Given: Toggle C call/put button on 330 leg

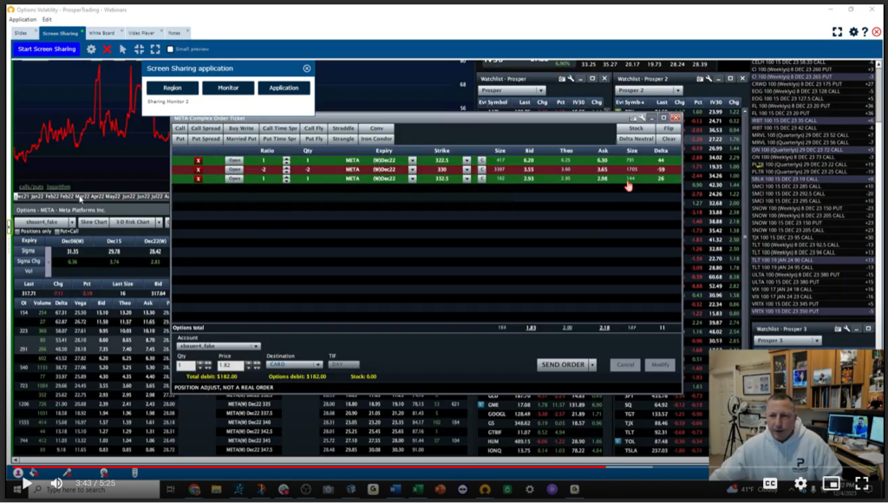Looking at the screenshot, I should [x=482, y=170].
